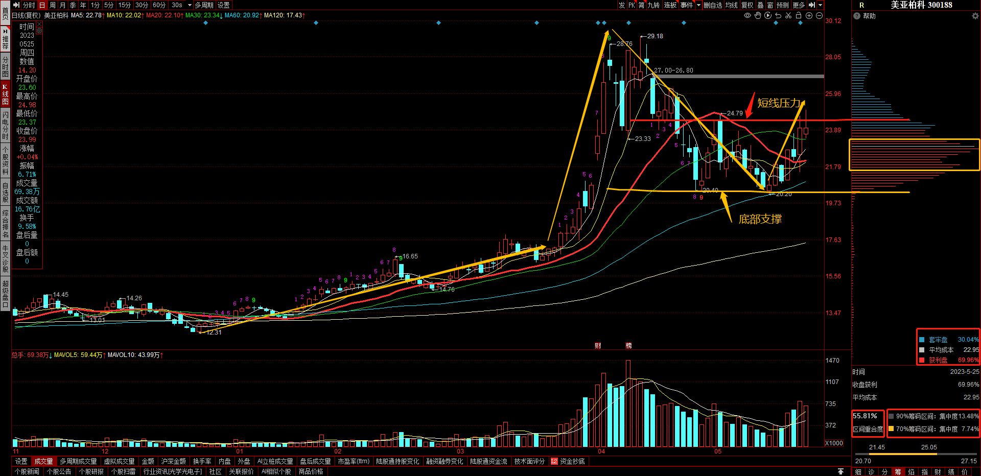Toggle the chart lock icon
The height and width of the screenshot is (476, 981).
tap(799, 16)
